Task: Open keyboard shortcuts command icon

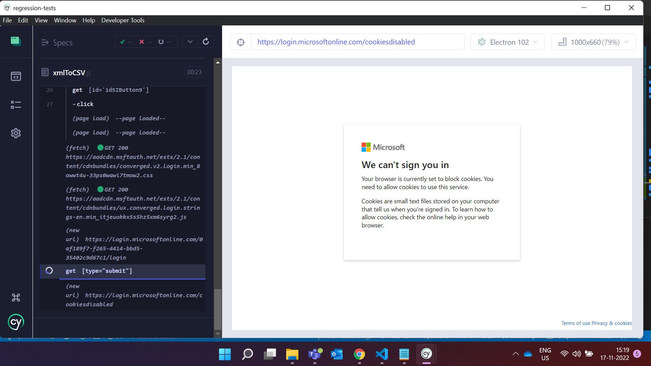Action: [x=16, y=298]
